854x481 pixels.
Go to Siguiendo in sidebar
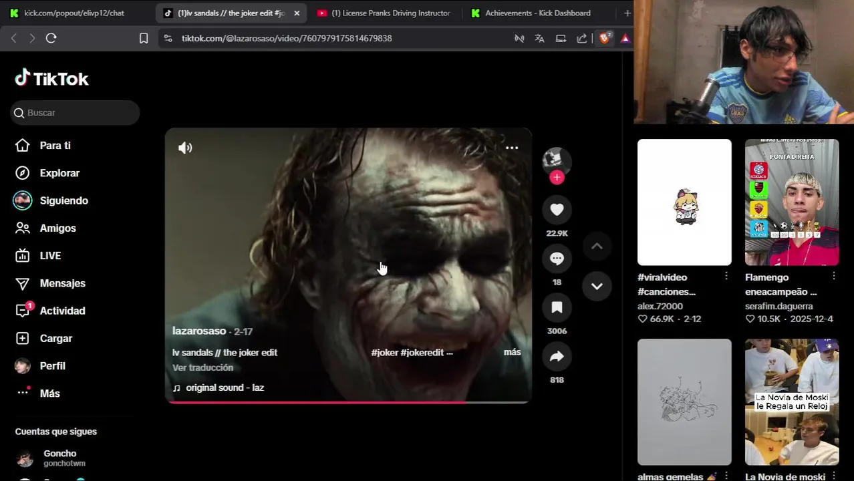click(63, 200)
